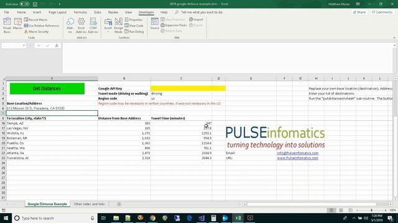Click the Share button
This screenshot has width=398, height=223.
click(x=359, y=12)
